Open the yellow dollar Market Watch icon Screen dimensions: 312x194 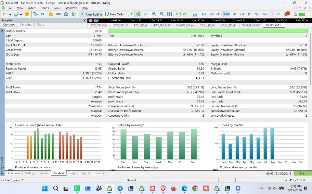click(x=27, y=14)
